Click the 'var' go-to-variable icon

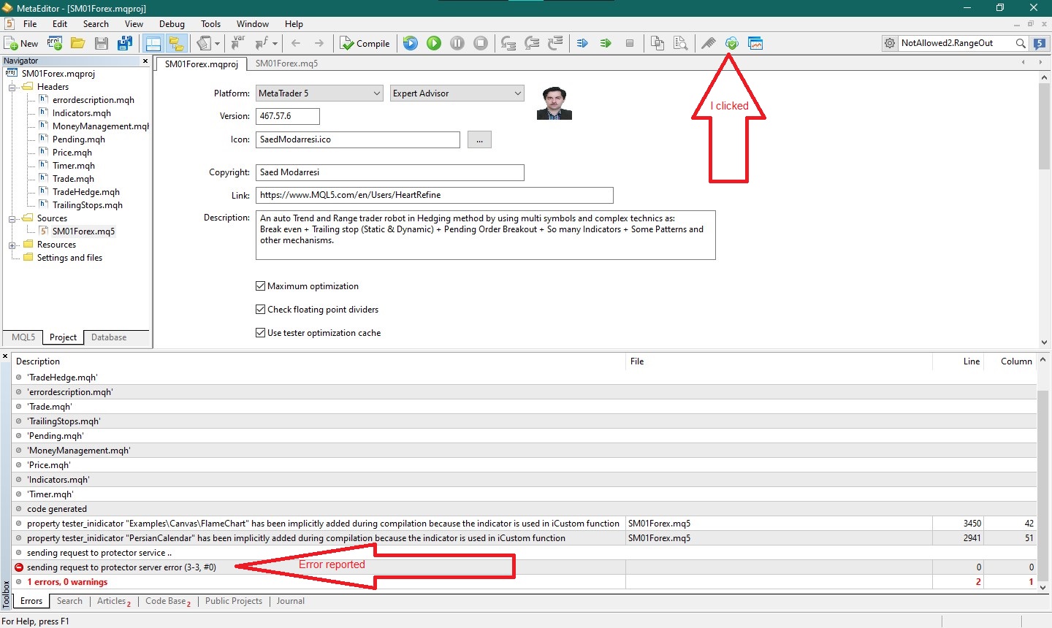[x=238, y=43]
